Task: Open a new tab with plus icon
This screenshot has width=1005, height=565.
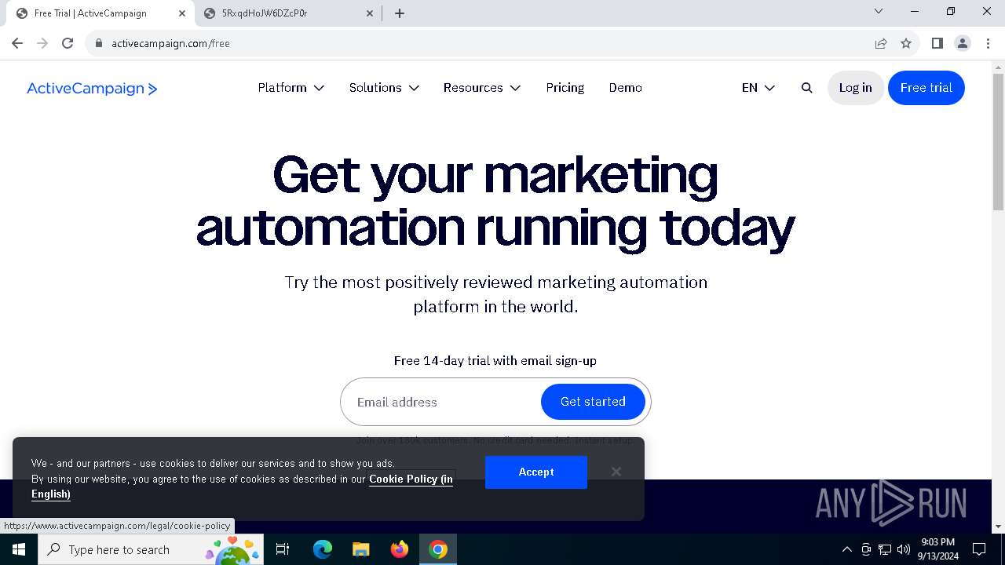Action: point(400,13)
